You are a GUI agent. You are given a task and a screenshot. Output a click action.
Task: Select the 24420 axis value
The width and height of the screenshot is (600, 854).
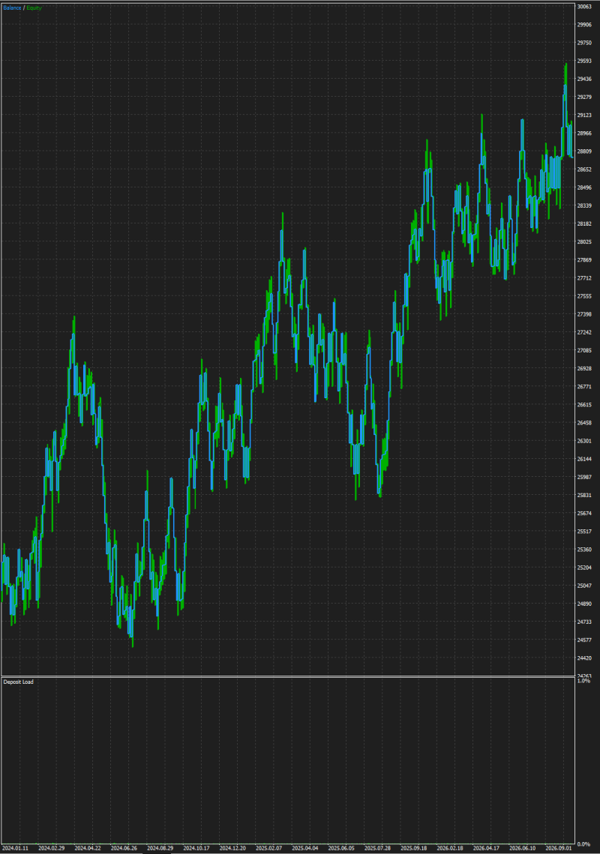(584, 658)
